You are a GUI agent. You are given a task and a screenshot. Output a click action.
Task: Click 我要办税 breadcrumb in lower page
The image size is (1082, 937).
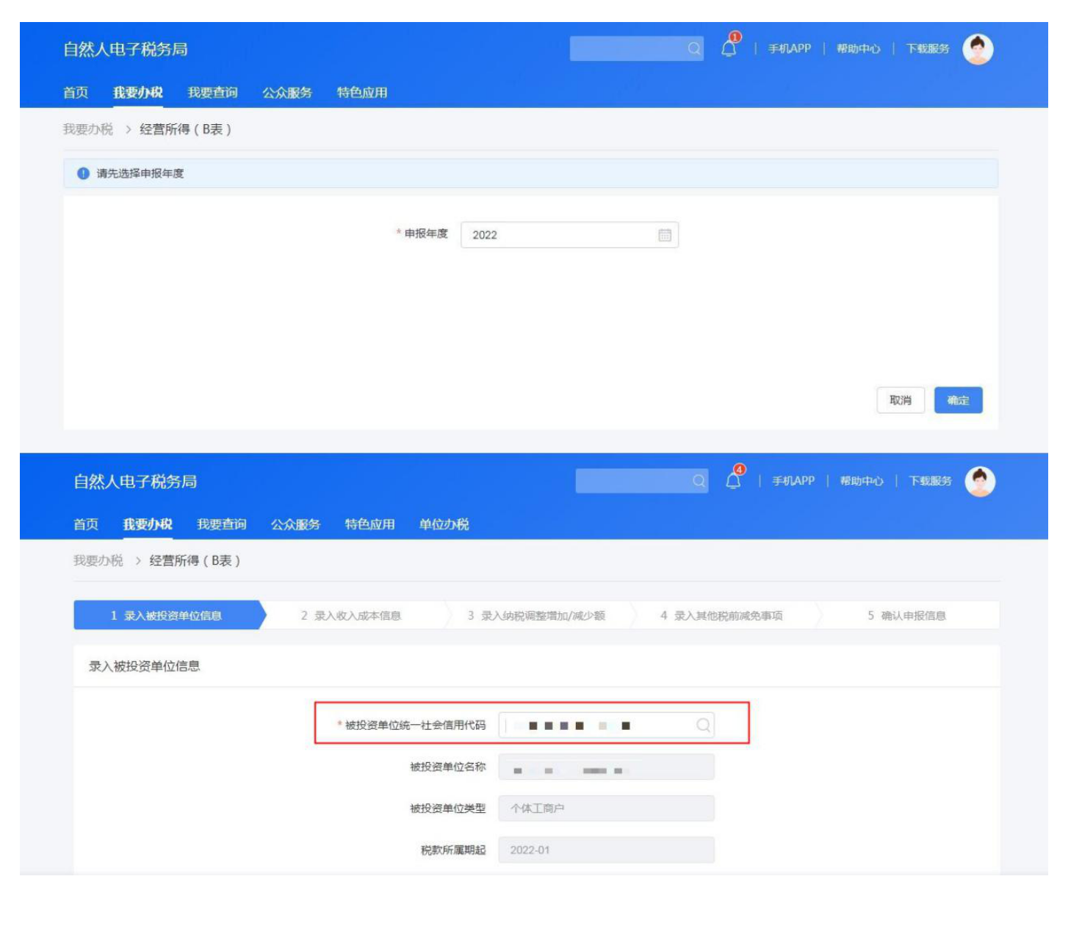click(98, 561)
